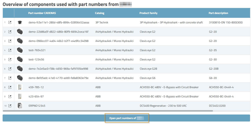Image resolution: width=252 pixels, height=124 pixels.
Task: Sort by Part number CADENAS header
Action: click(x=42, y=13)
